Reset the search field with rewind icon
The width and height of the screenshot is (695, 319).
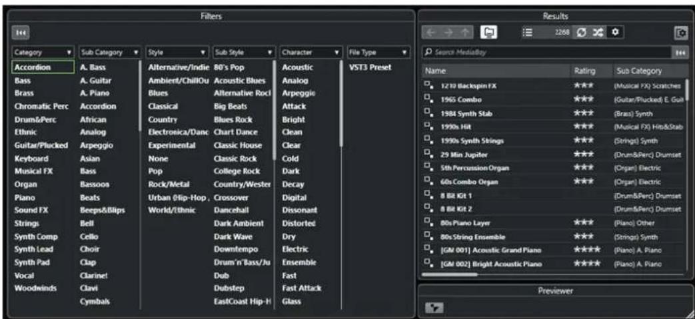tap(680, 53)
